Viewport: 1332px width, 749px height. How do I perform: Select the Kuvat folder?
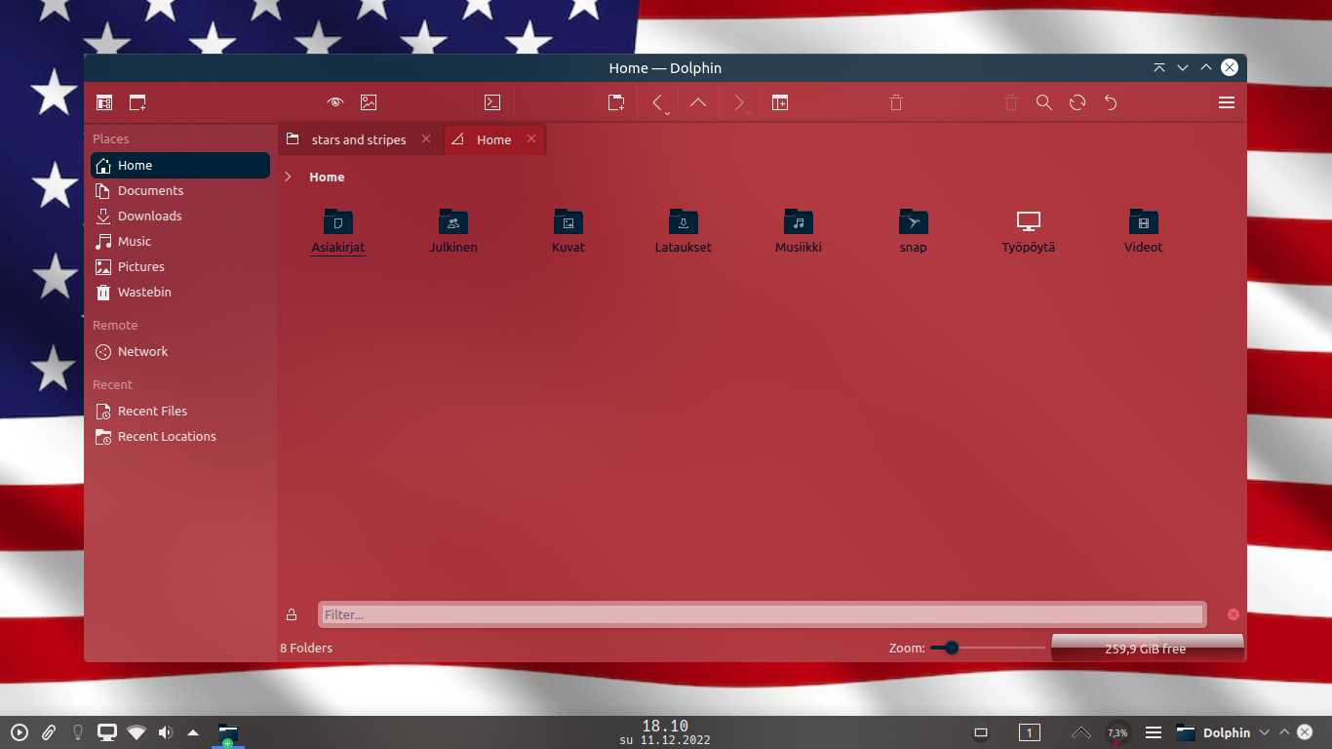pyautogui.click(x=568, y=231)
